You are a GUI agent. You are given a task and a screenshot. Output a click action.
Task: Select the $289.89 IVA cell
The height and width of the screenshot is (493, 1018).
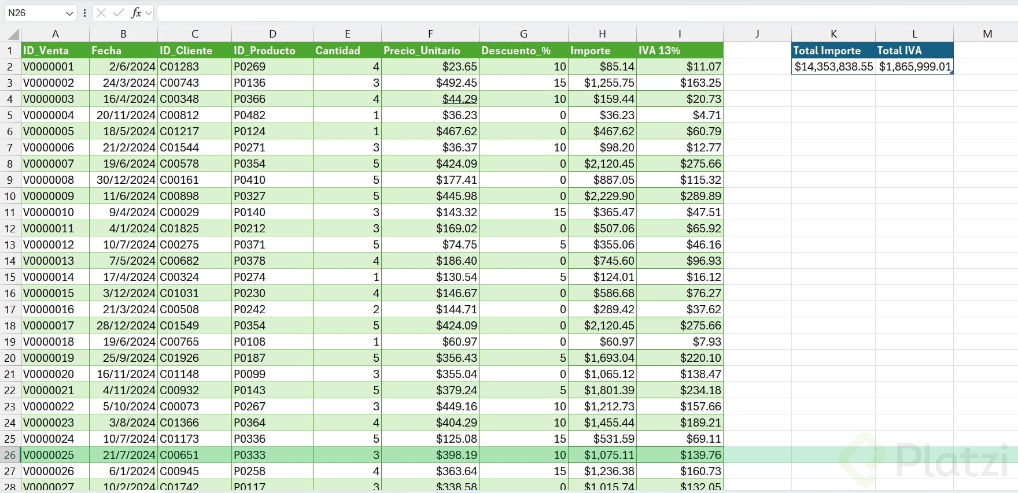pyautogui.click(x=680, y=197)
